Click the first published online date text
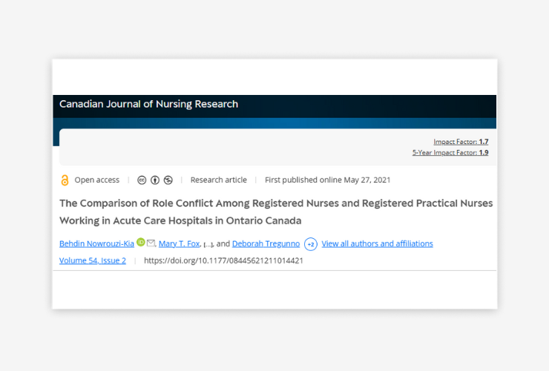Image resolution: width=549 pixels, height=371 pixels. click(327, 180)
